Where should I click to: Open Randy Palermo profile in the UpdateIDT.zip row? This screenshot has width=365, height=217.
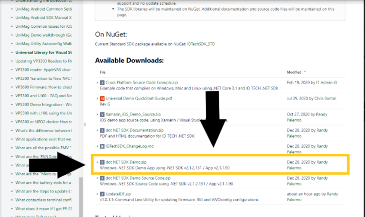tap(332, 194)
